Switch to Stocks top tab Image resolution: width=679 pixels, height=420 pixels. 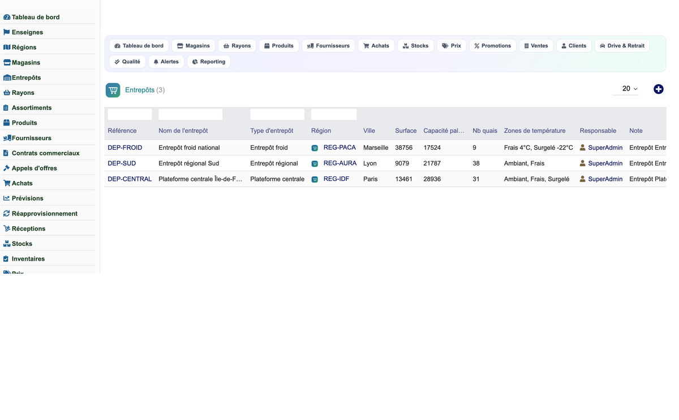pyautogui.click(x=416, y=46)
